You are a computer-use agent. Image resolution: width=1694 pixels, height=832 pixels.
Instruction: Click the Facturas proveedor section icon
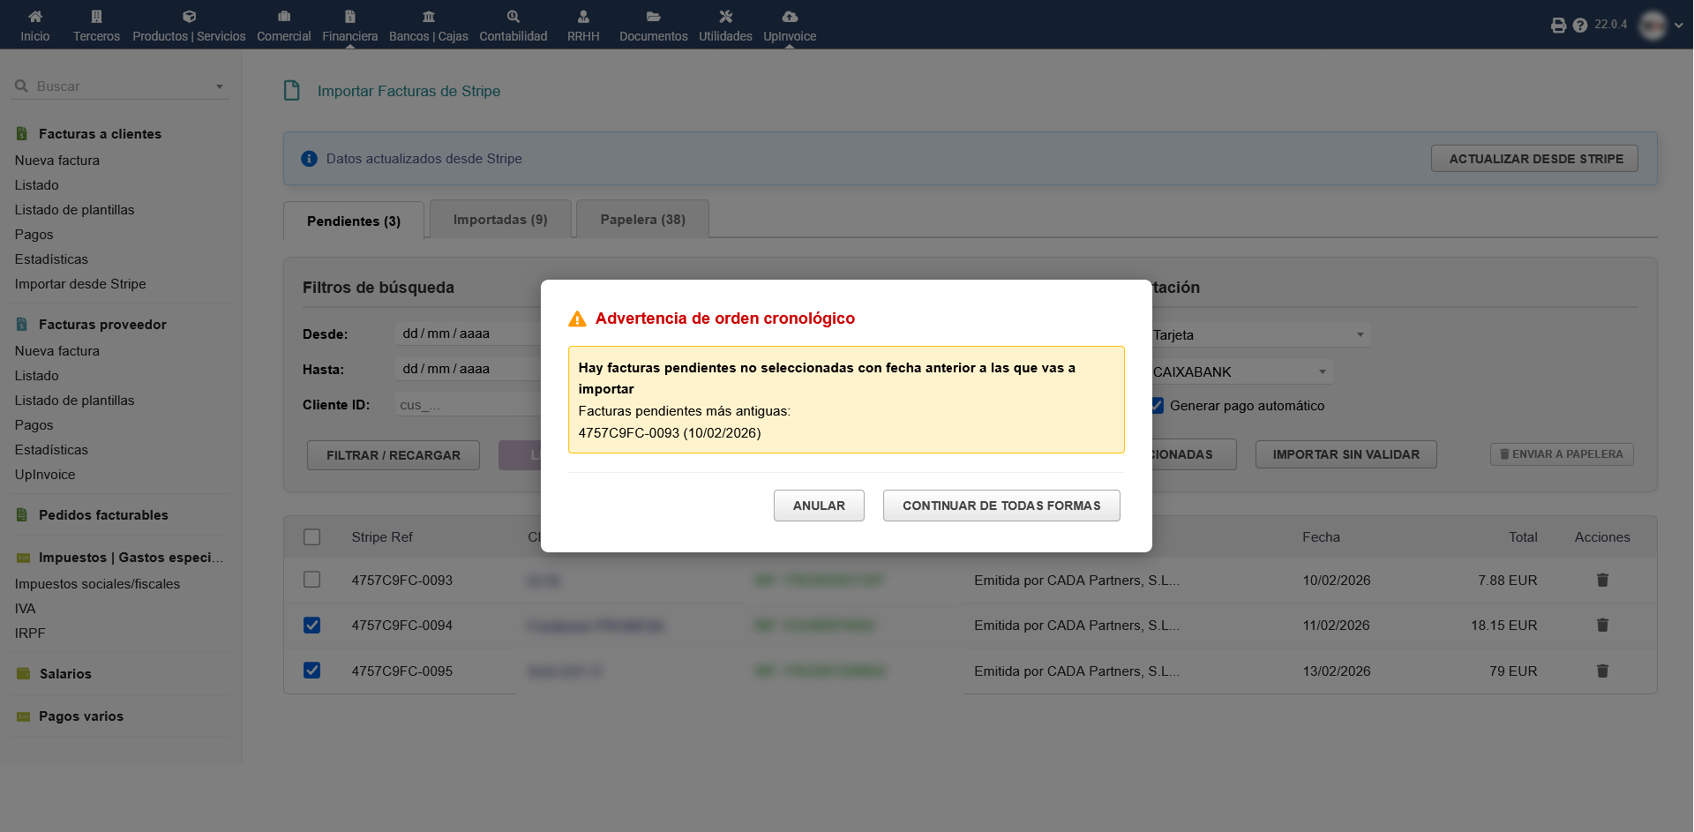[22, 325]
